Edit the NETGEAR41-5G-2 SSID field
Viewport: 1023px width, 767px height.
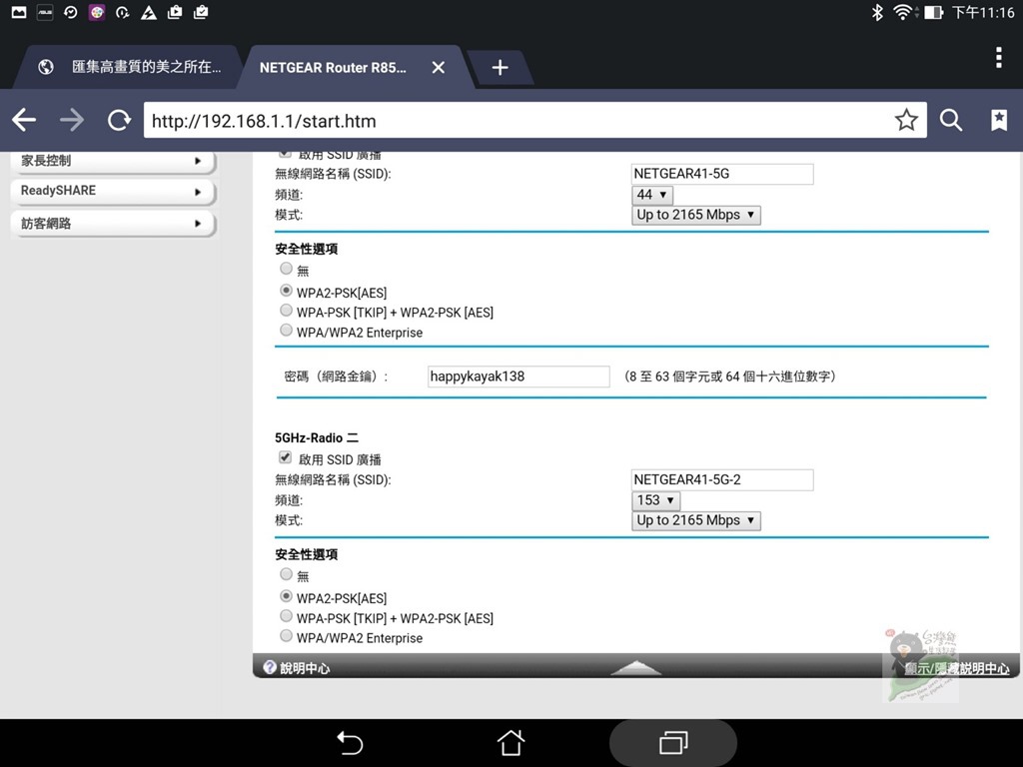coord(722,479)
